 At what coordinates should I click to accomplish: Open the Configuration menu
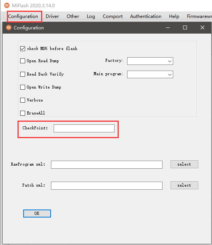(23, 16)
